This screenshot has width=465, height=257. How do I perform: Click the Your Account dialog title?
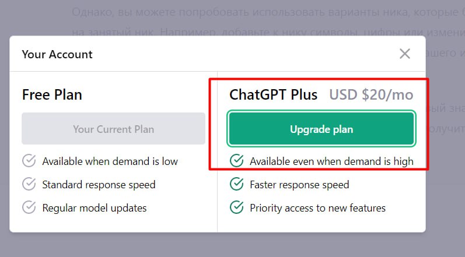click(x=57, y=55)
